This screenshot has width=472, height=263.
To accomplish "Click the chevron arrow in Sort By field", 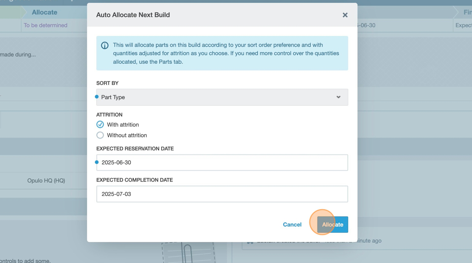I will click(x=338, y=97).
